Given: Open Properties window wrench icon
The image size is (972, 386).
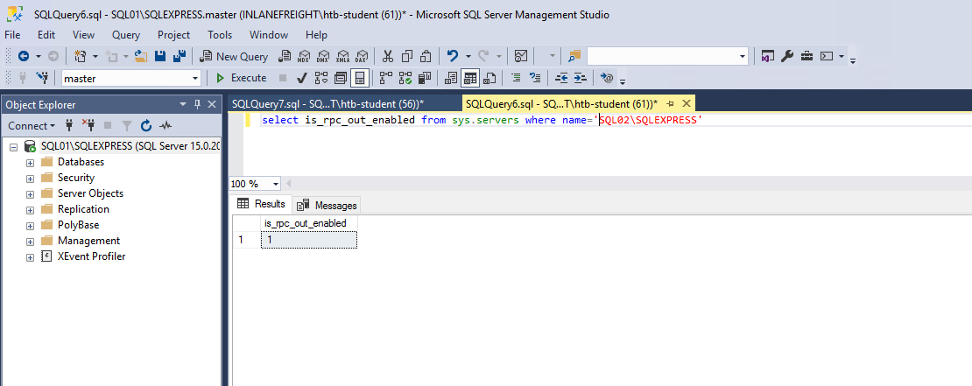Looking at the screenshot, I should click(786, 56).
